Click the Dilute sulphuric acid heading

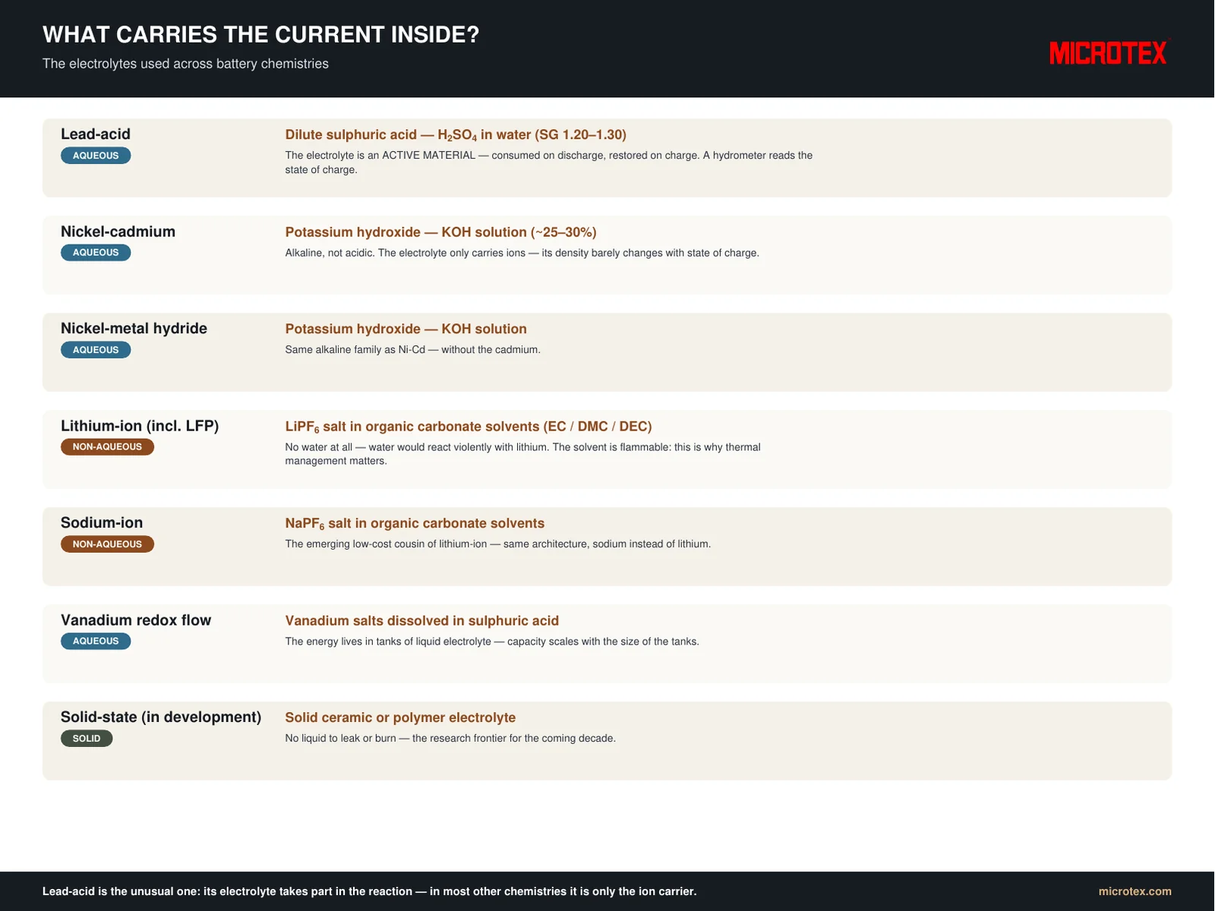point(456,135)
